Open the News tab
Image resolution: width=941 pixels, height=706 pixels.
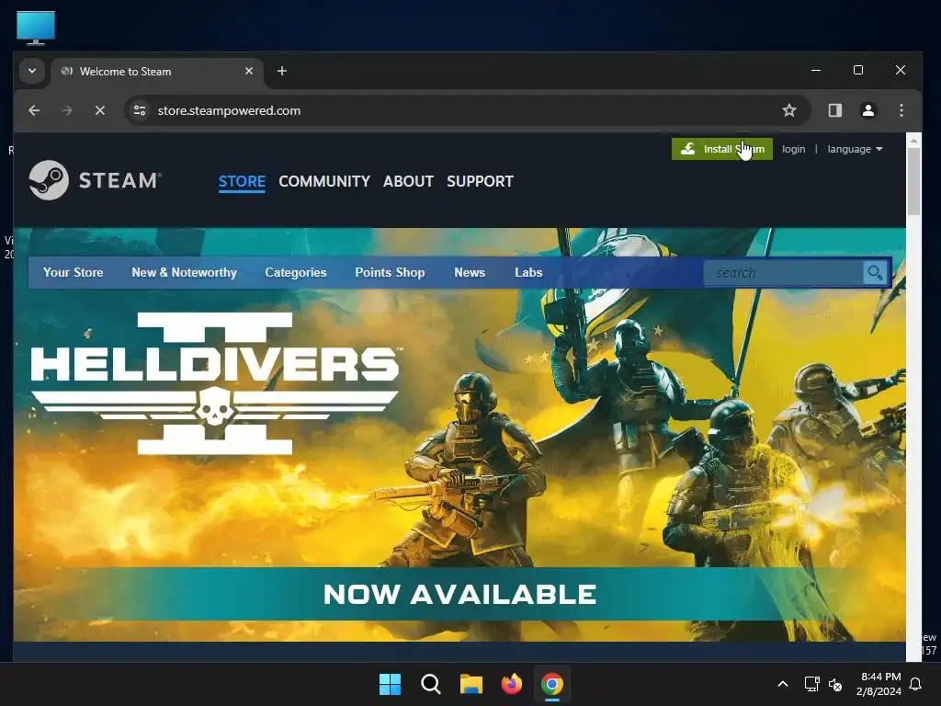point(470,272)
